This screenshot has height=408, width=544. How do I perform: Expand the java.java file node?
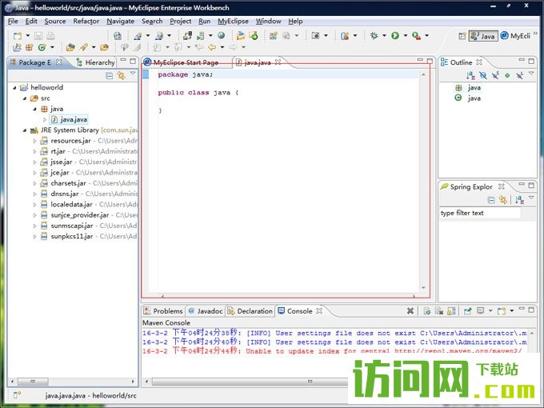point(45,120)
